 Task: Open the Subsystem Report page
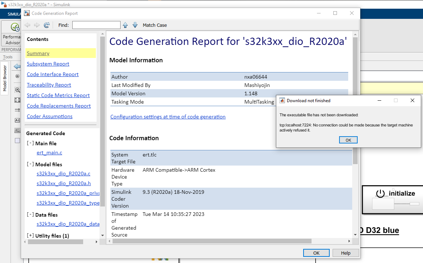(48, 64)
